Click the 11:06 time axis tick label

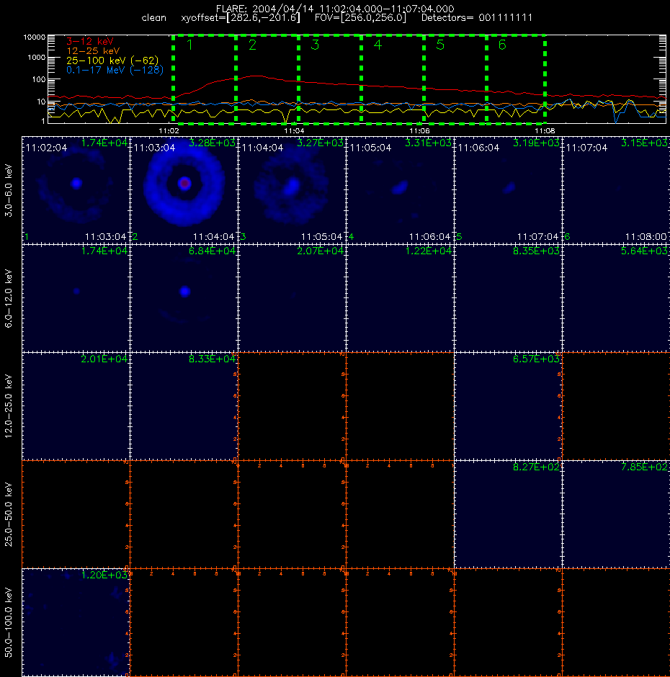coord(419,131)
